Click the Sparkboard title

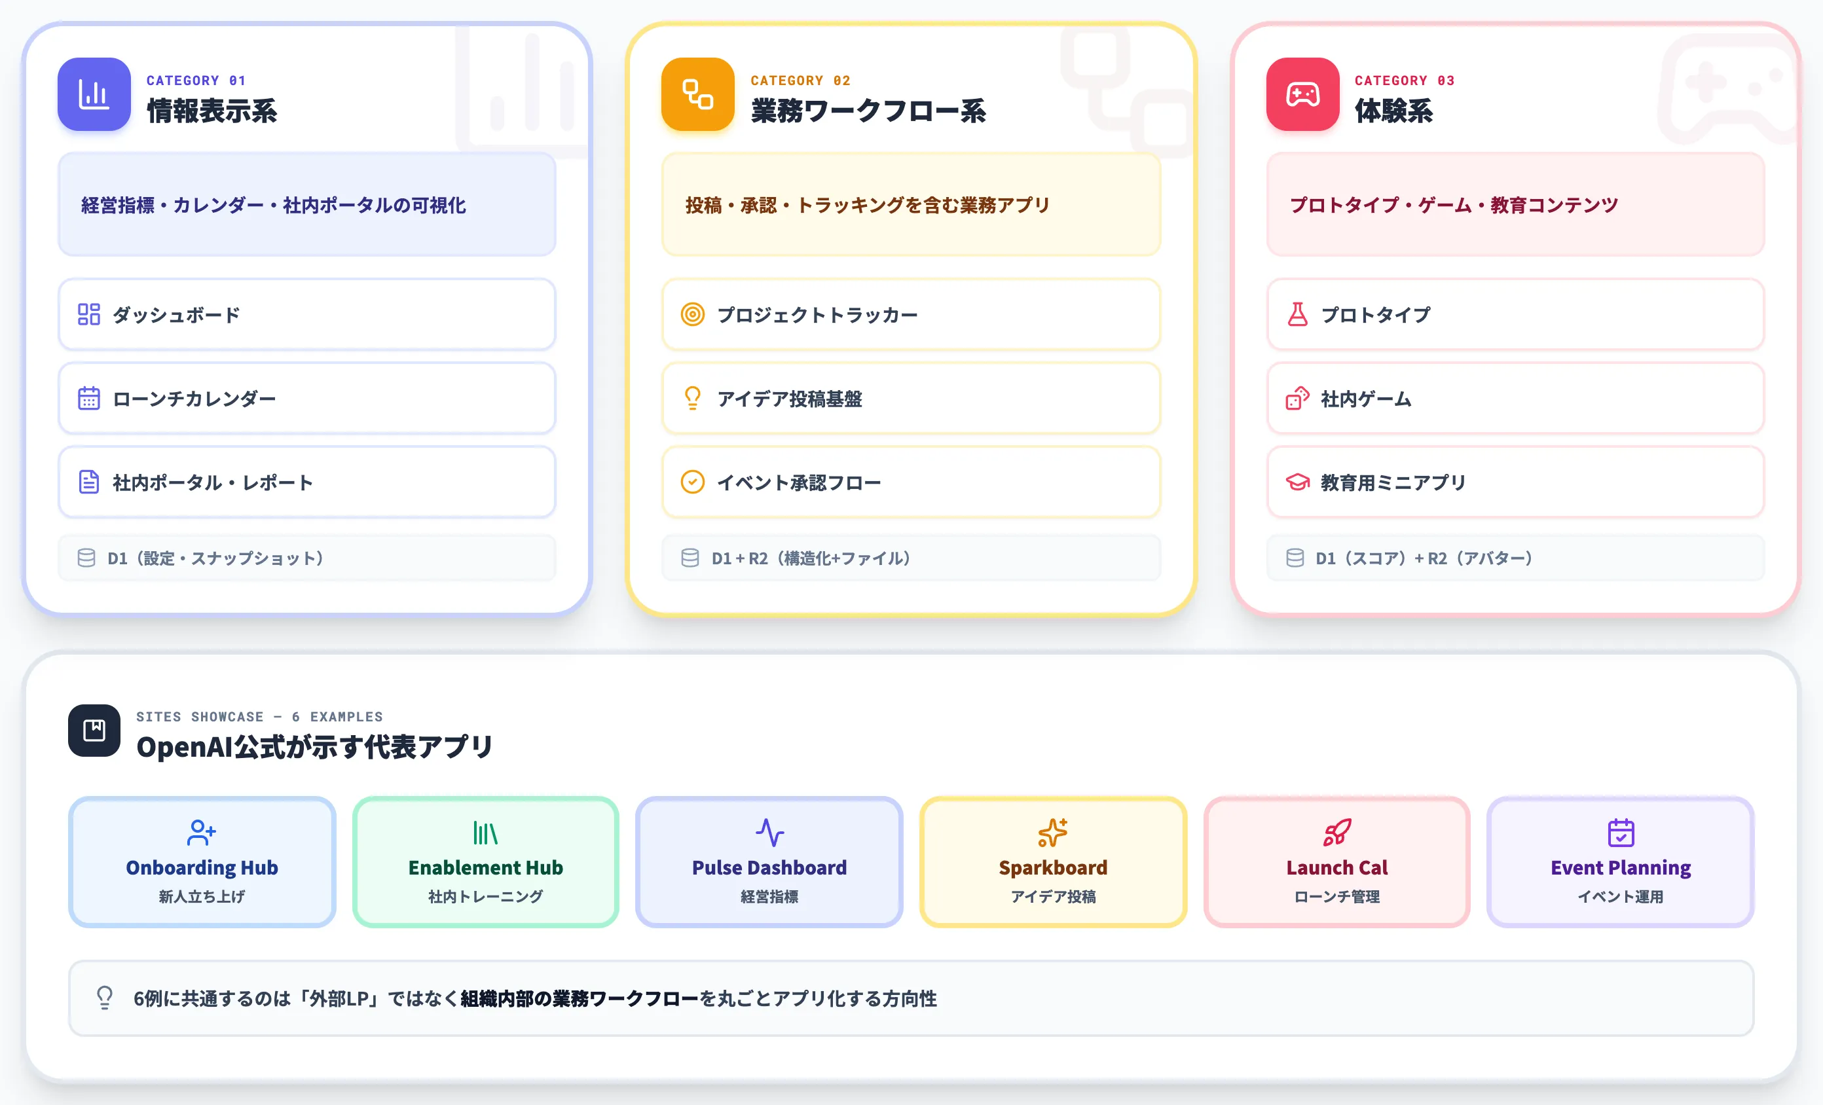[1053, 867]
